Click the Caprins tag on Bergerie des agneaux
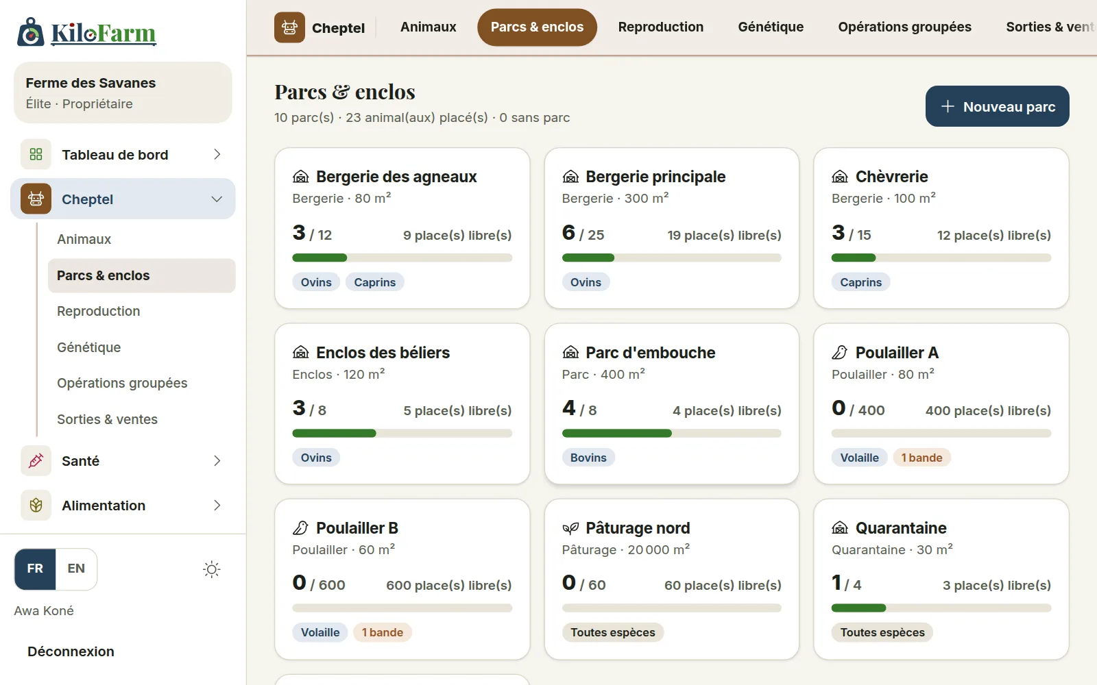Screen dimensions: 1097x685 pyautogui.click(x=375, y=282)
